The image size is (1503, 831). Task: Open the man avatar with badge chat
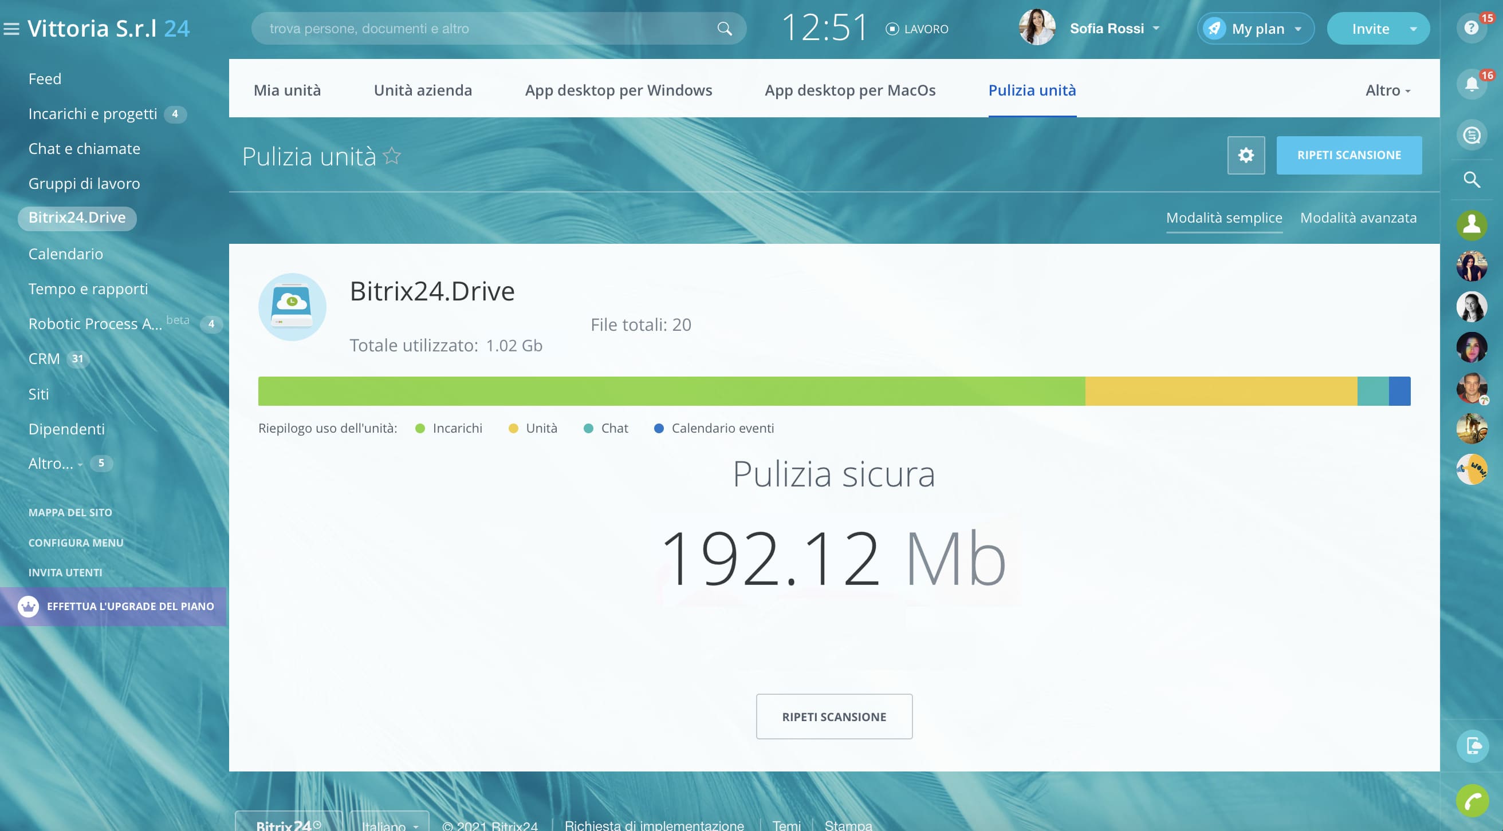point(1471,388)
